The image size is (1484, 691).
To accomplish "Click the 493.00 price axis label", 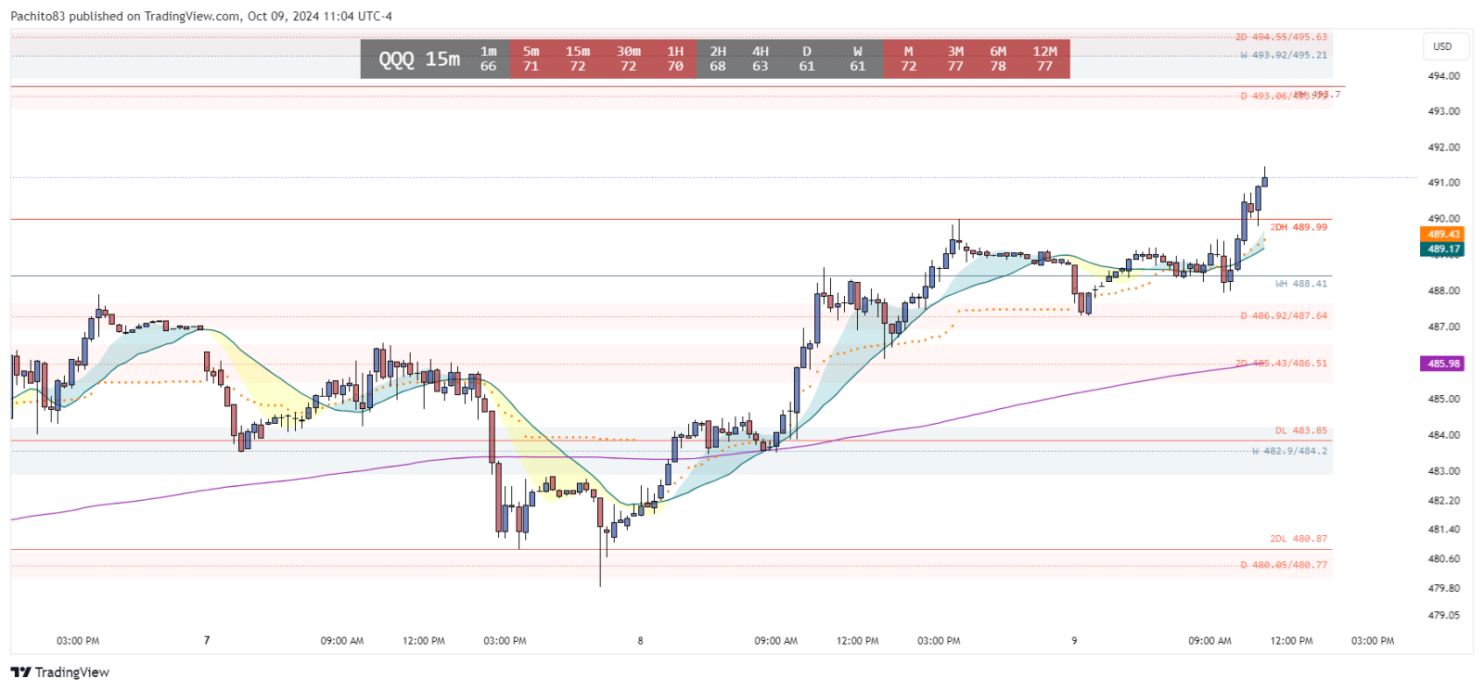I will click(1443, 111).
